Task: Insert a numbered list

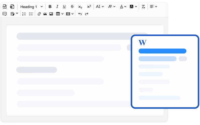Action: [24, 14]
